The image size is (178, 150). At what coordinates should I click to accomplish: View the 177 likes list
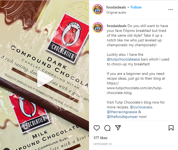click(x=100, y=138)
